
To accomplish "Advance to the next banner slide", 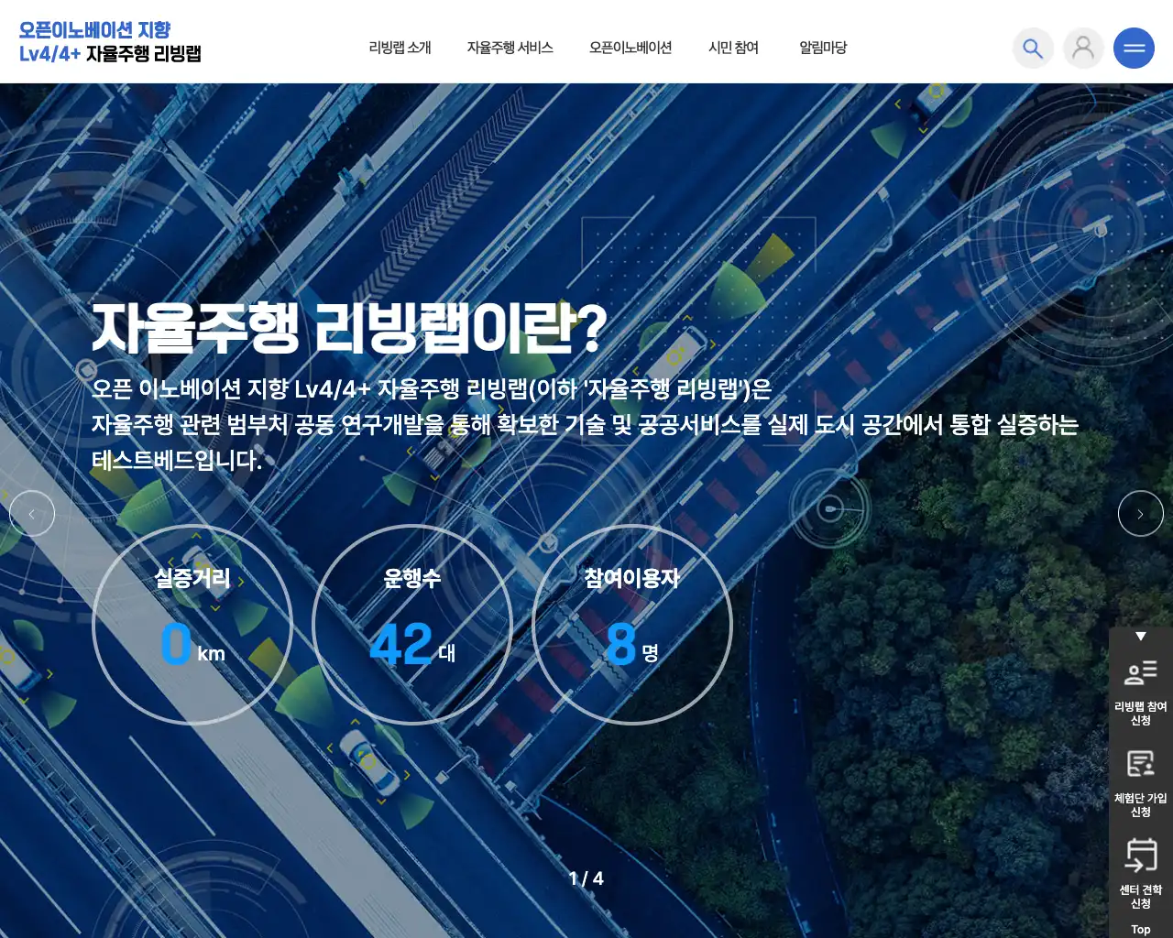I will coord(1141,513).
